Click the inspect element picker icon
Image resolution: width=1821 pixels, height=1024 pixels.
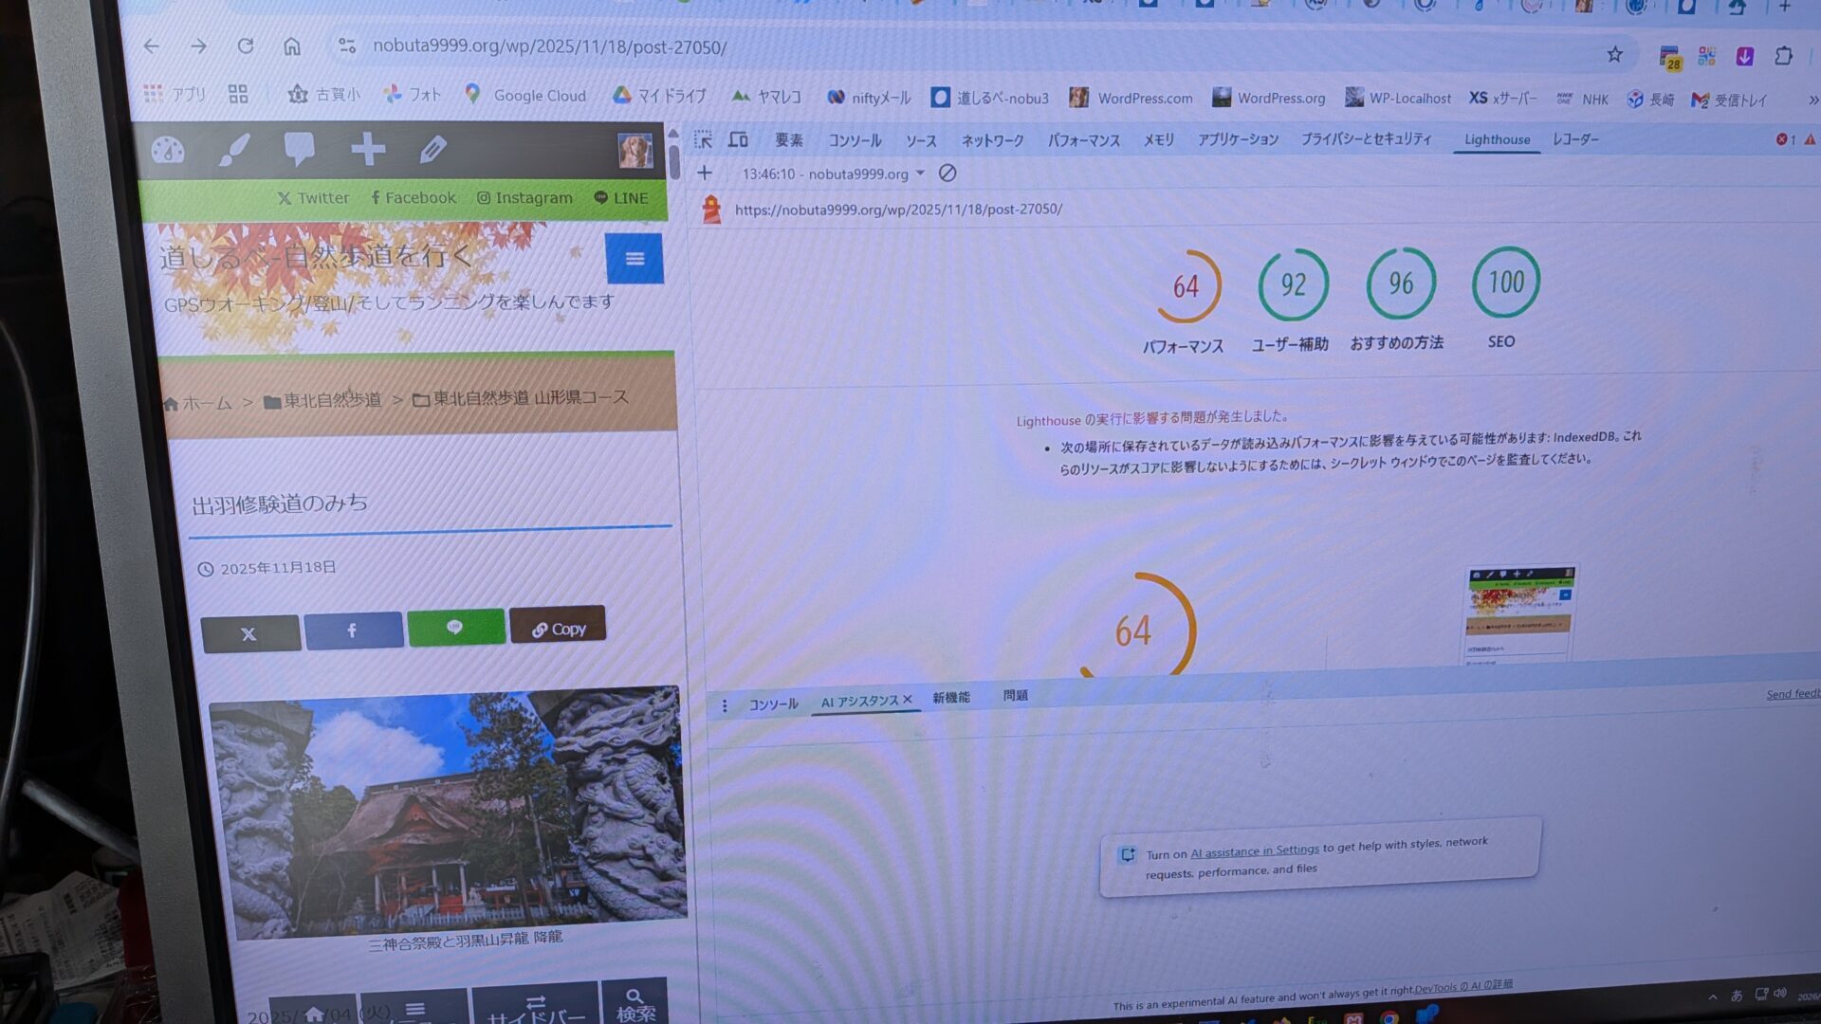(x=703, y=139)
